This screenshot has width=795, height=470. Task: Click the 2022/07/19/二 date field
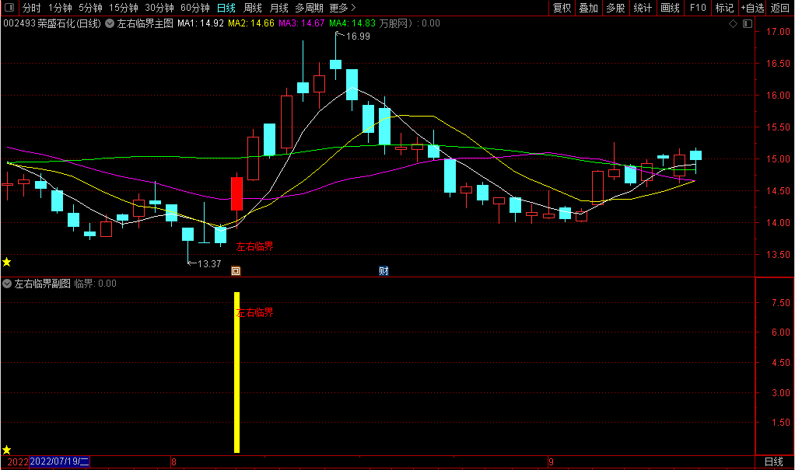(x=60, y=461)
